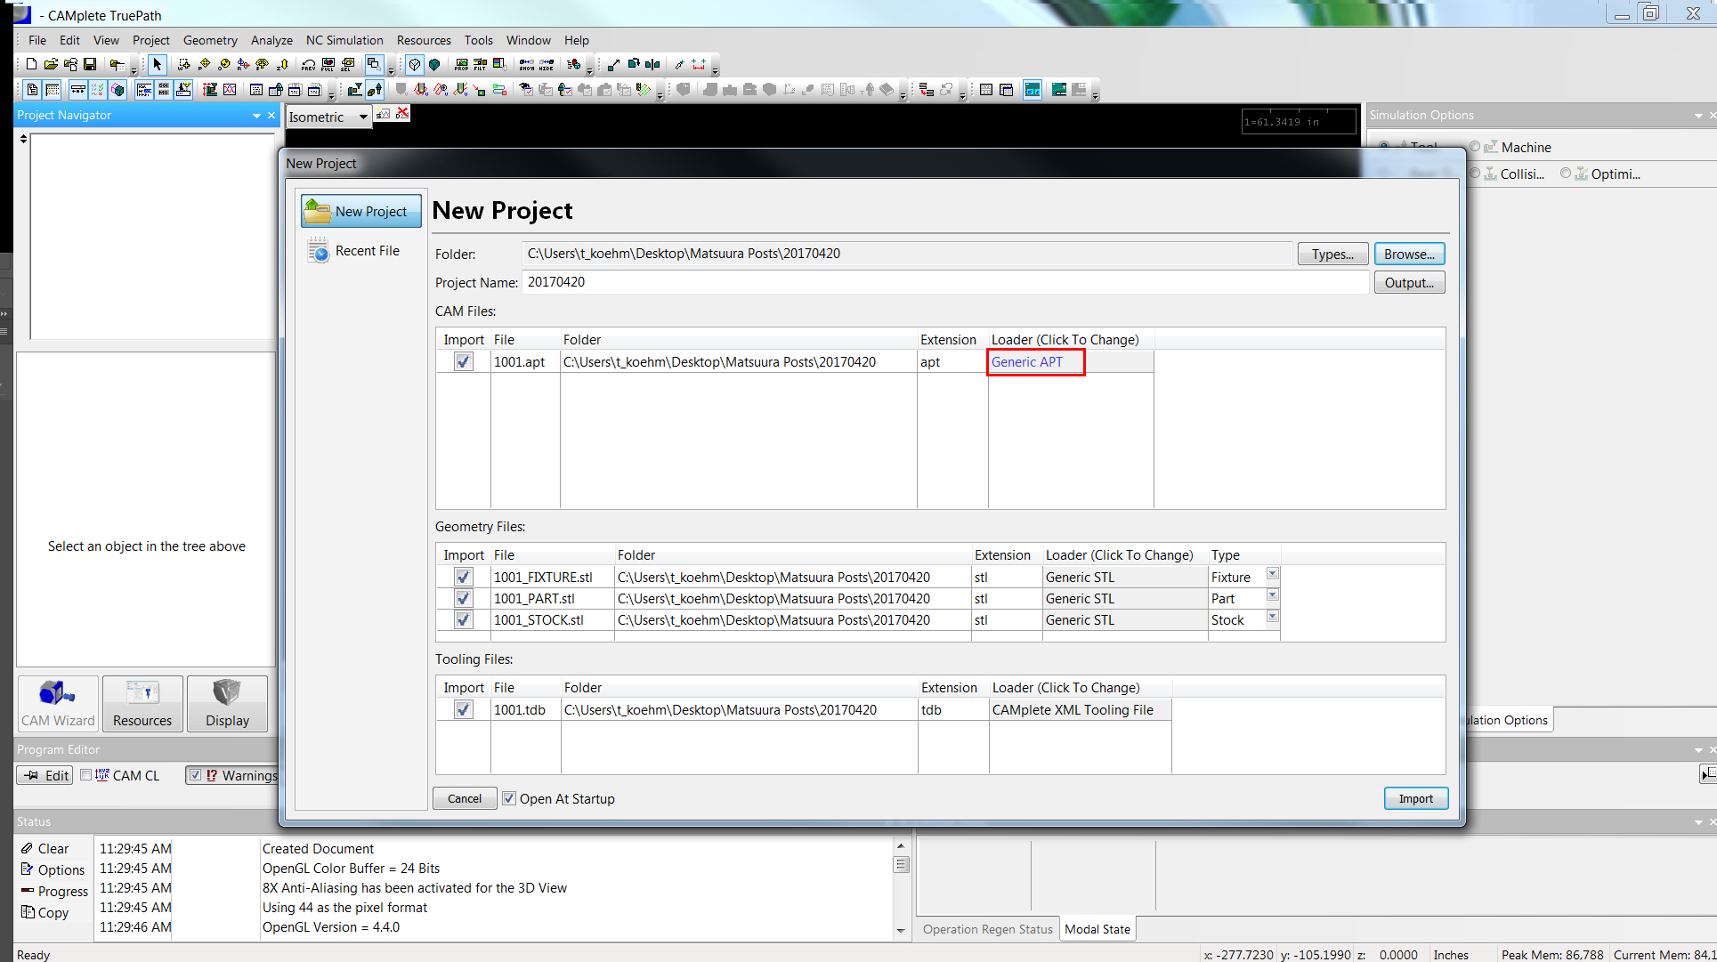Click the New document toolbar icon
The image size is (1717, 962).
tap(32, 64)
